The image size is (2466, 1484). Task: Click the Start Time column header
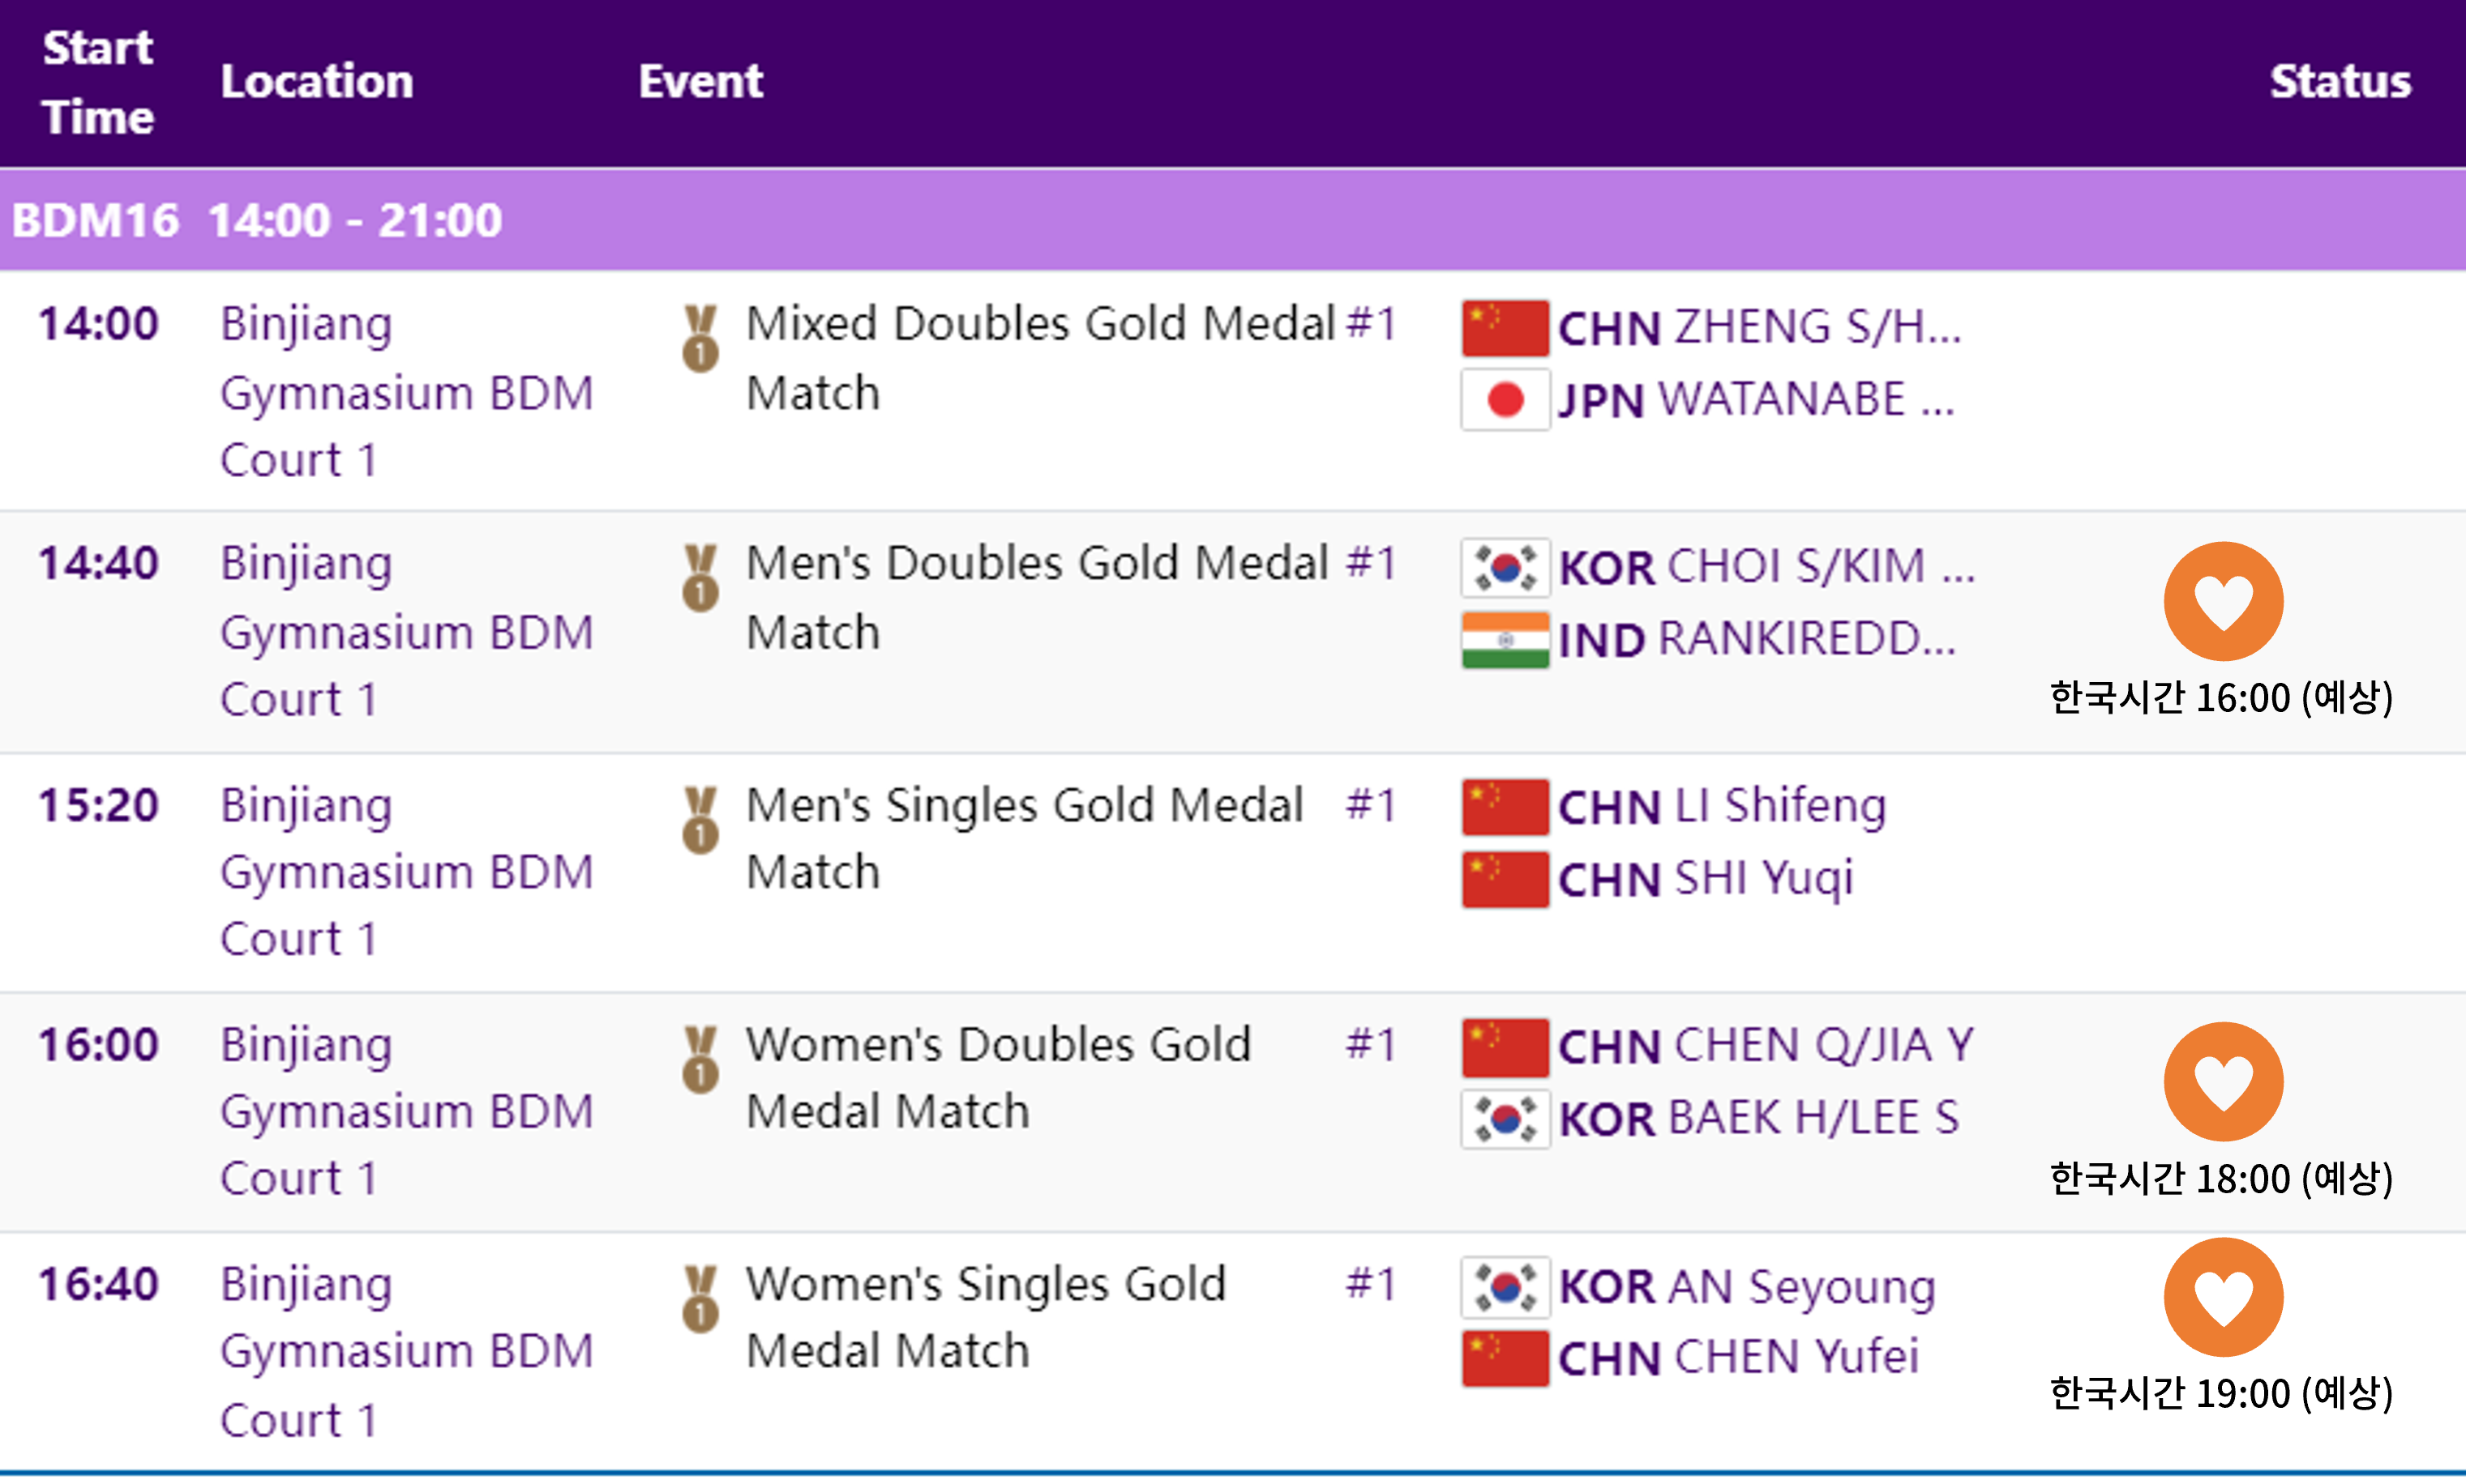coord(98,83)
